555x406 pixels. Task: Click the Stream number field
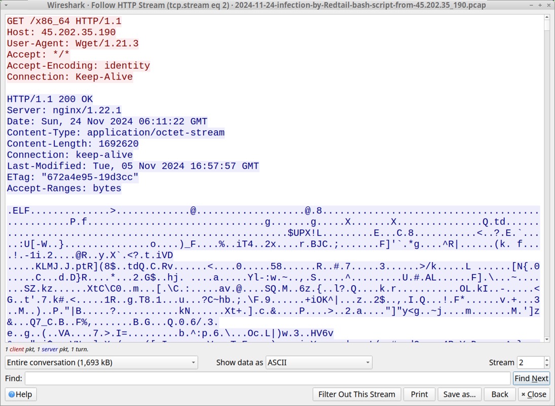[x=530, y=362]
